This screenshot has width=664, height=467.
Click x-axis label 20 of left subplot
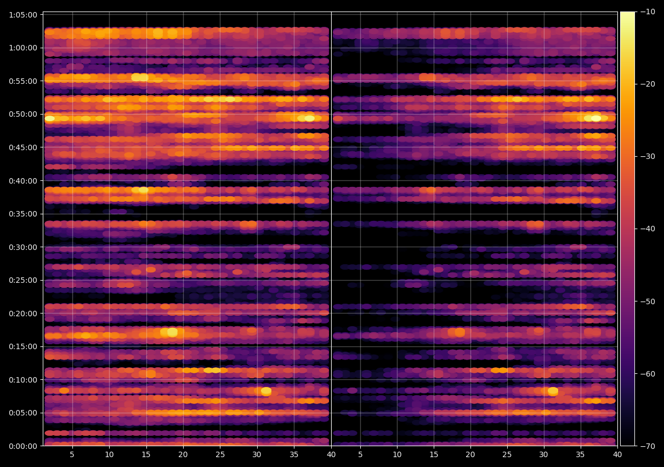tap(183, 455)
